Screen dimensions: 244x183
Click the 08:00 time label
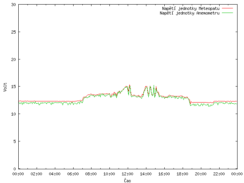[91, 174]
